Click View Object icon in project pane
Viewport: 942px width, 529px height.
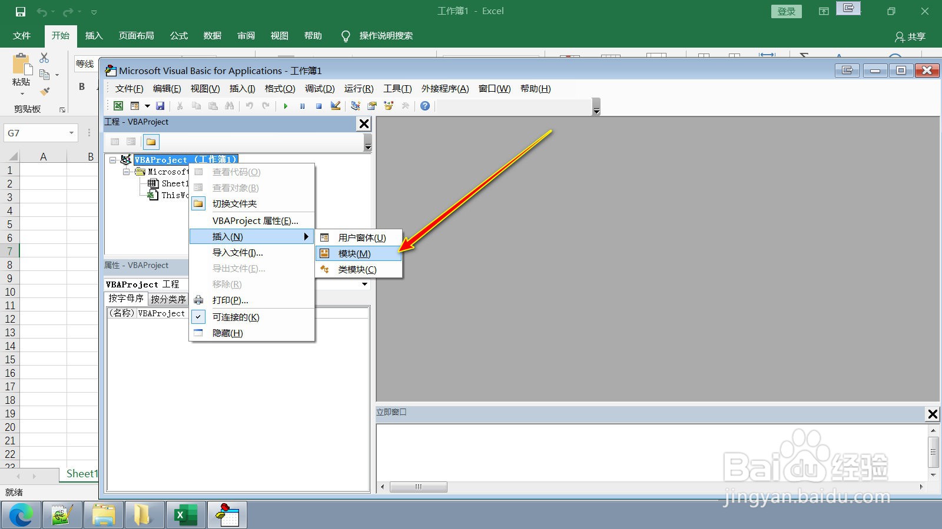131,142
